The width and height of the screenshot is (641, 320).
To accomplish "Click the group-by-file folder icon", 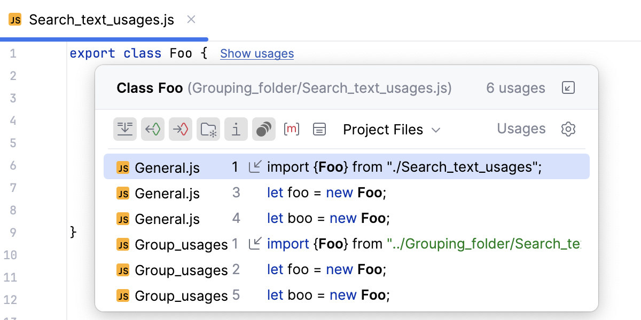I will [x=208, y=129].
